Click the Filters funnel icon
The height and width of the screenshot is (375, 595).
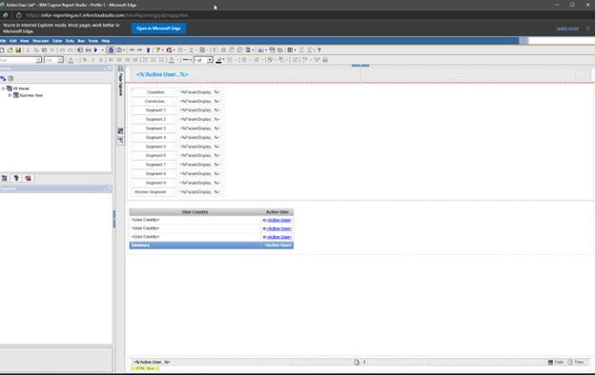(x=157, y=50)
